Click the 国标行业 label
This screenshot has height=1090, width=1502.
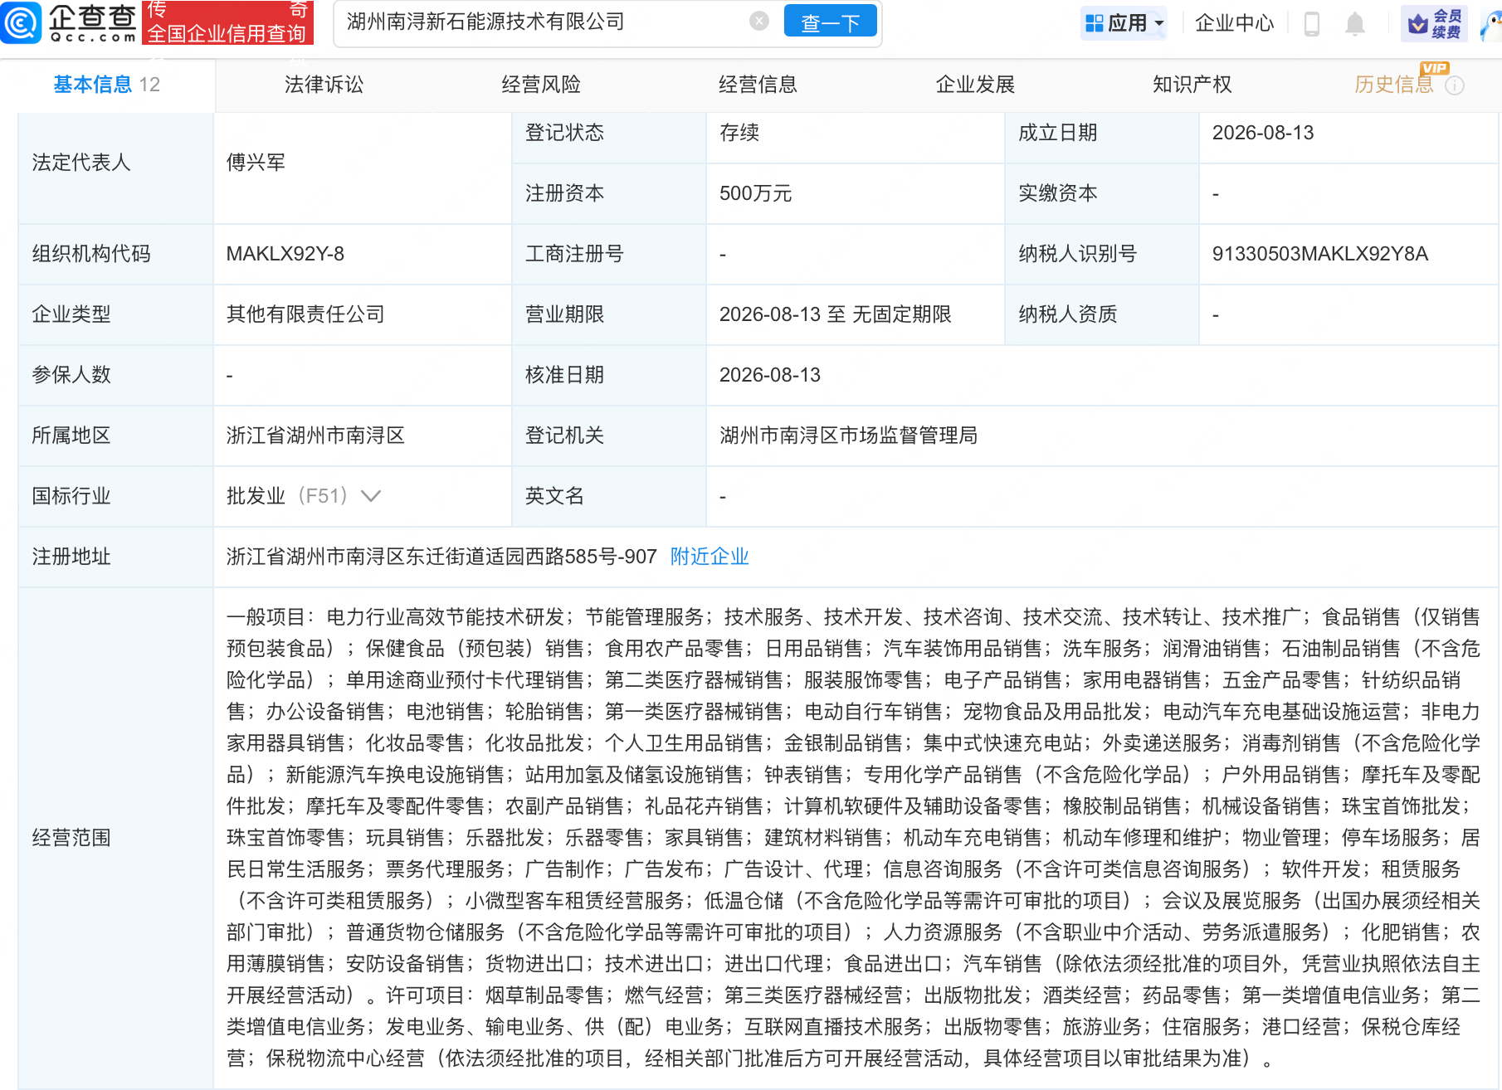click(x=71, y=496)
